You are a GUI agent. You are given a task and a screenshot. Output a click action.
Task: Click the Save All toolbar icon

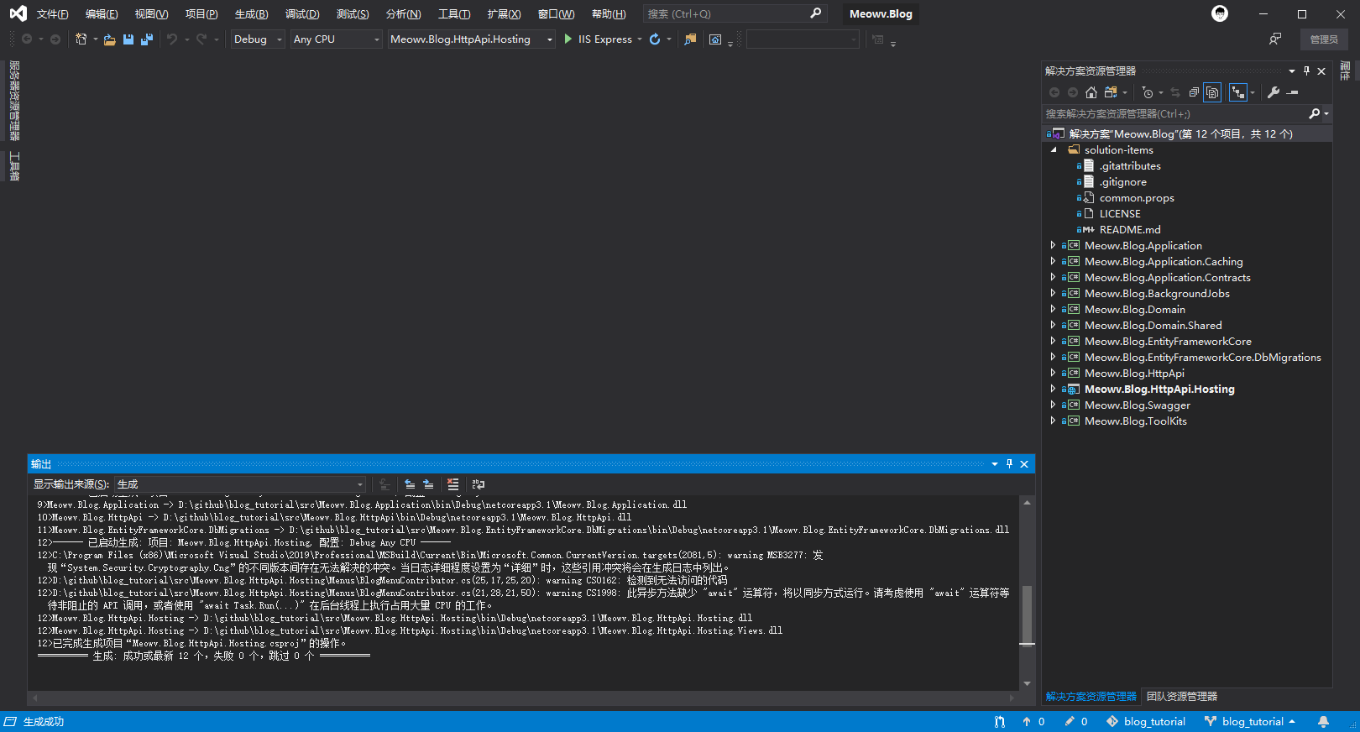[147, 39]
